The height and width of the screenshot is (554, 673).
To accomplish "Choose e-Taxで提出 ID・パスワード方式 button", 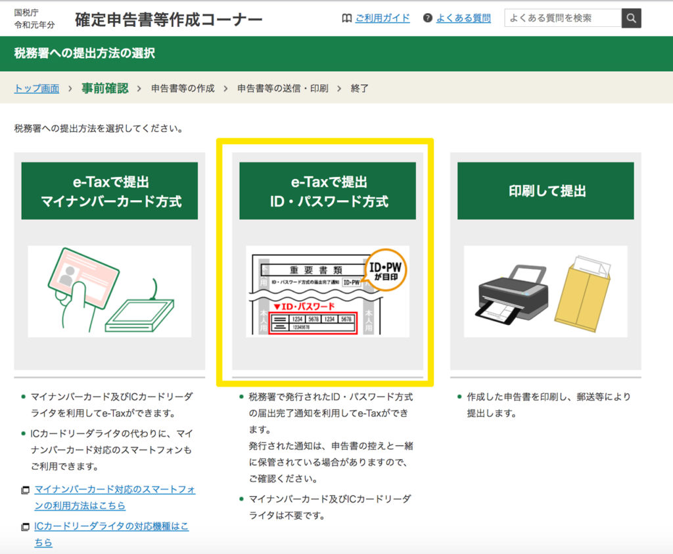I will [327, 191].
